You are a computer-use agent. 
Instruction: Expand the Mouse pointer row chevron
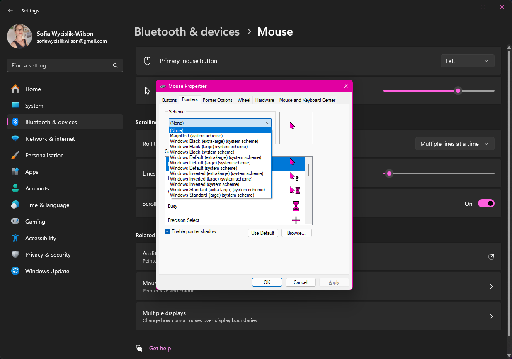click(x=491, y=287)
